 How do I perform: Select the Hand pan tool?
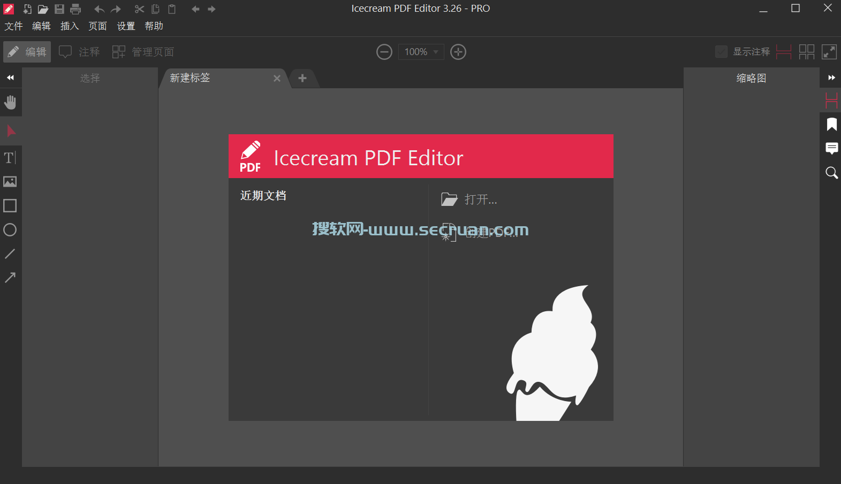click(10, 102)
